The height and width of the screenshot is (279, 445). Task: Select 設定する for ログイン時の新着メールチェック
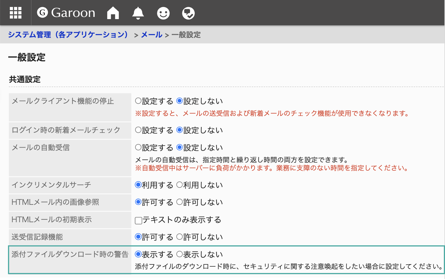click(x=138, y=130)
